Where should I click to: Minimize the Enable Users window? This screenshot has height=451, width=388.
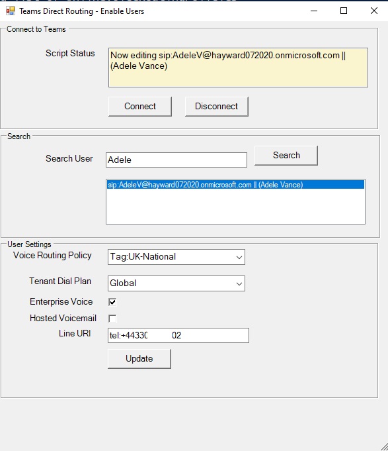(314, 11)
